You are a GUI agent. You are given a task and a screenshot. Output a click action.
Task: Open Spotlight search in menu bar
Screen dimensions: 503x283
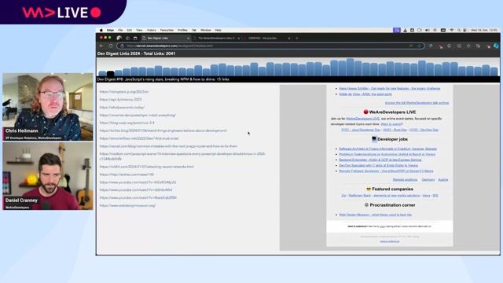459,30
